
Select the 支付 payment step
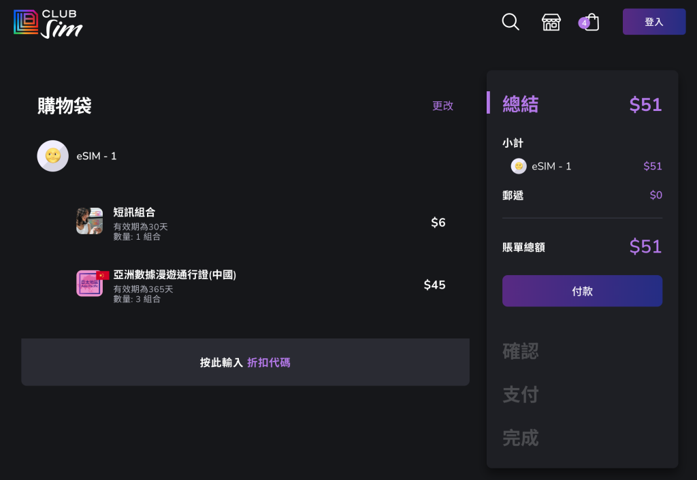[x=521, y=394]
